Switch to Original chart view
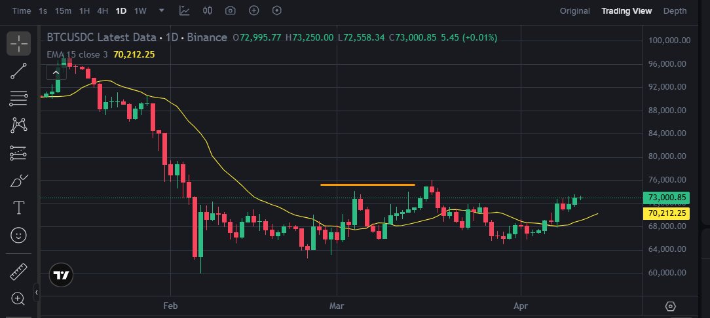The image size is (710, 318). point(574,11)
